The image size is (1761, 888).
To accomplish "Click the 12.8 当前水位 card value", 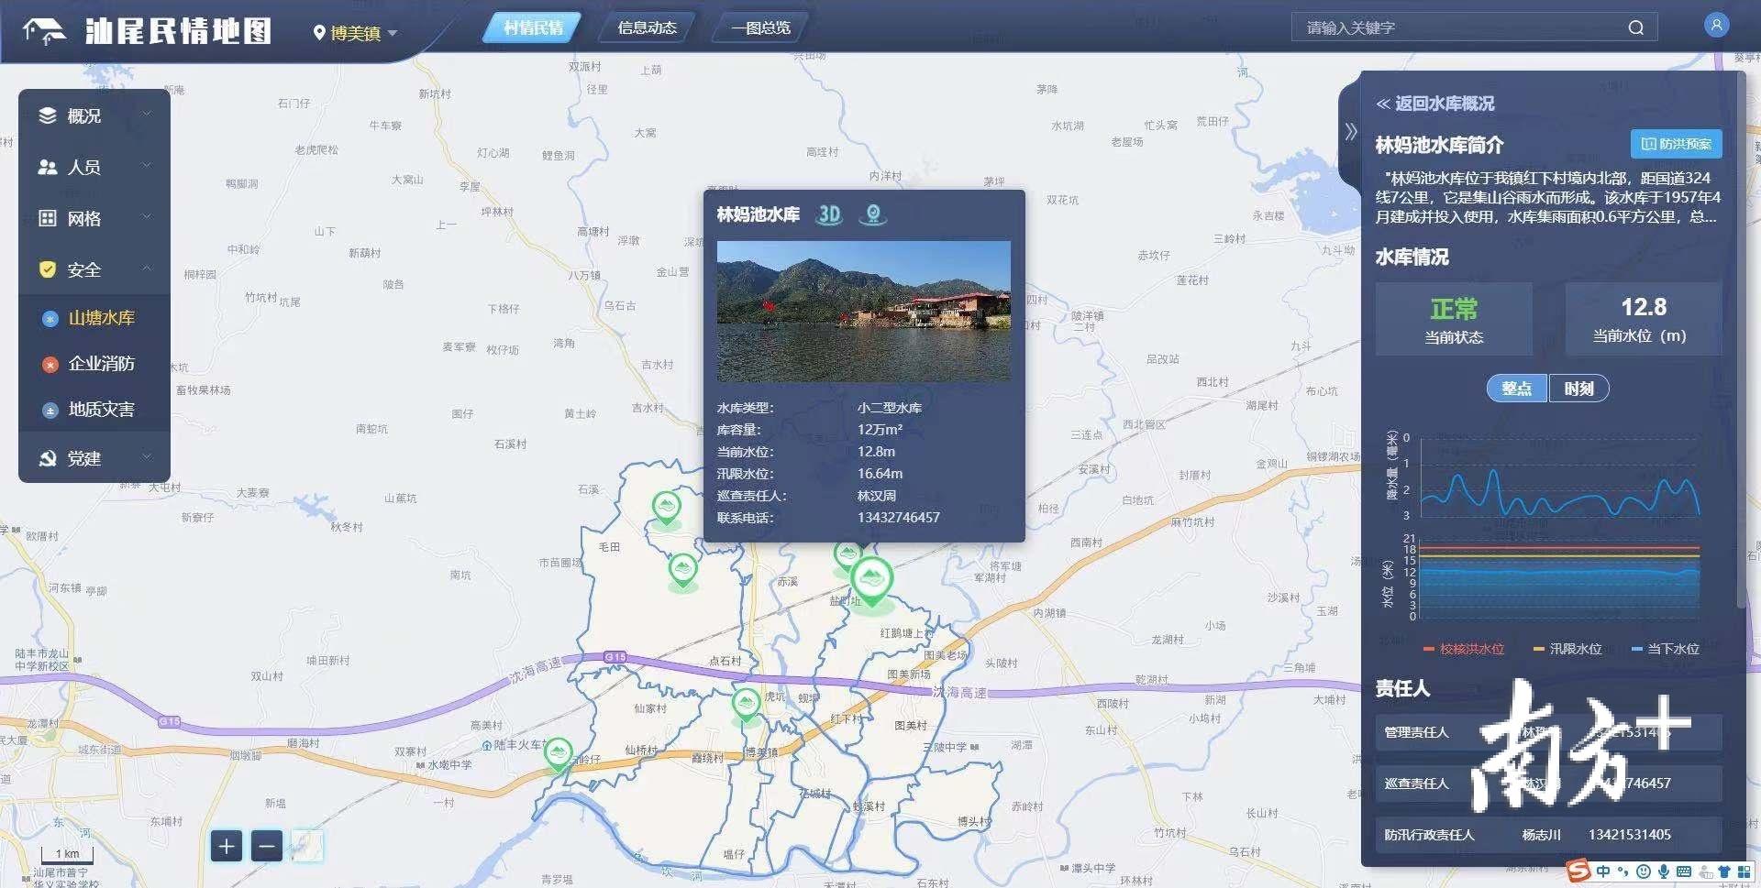I will tap(1643, 307).
